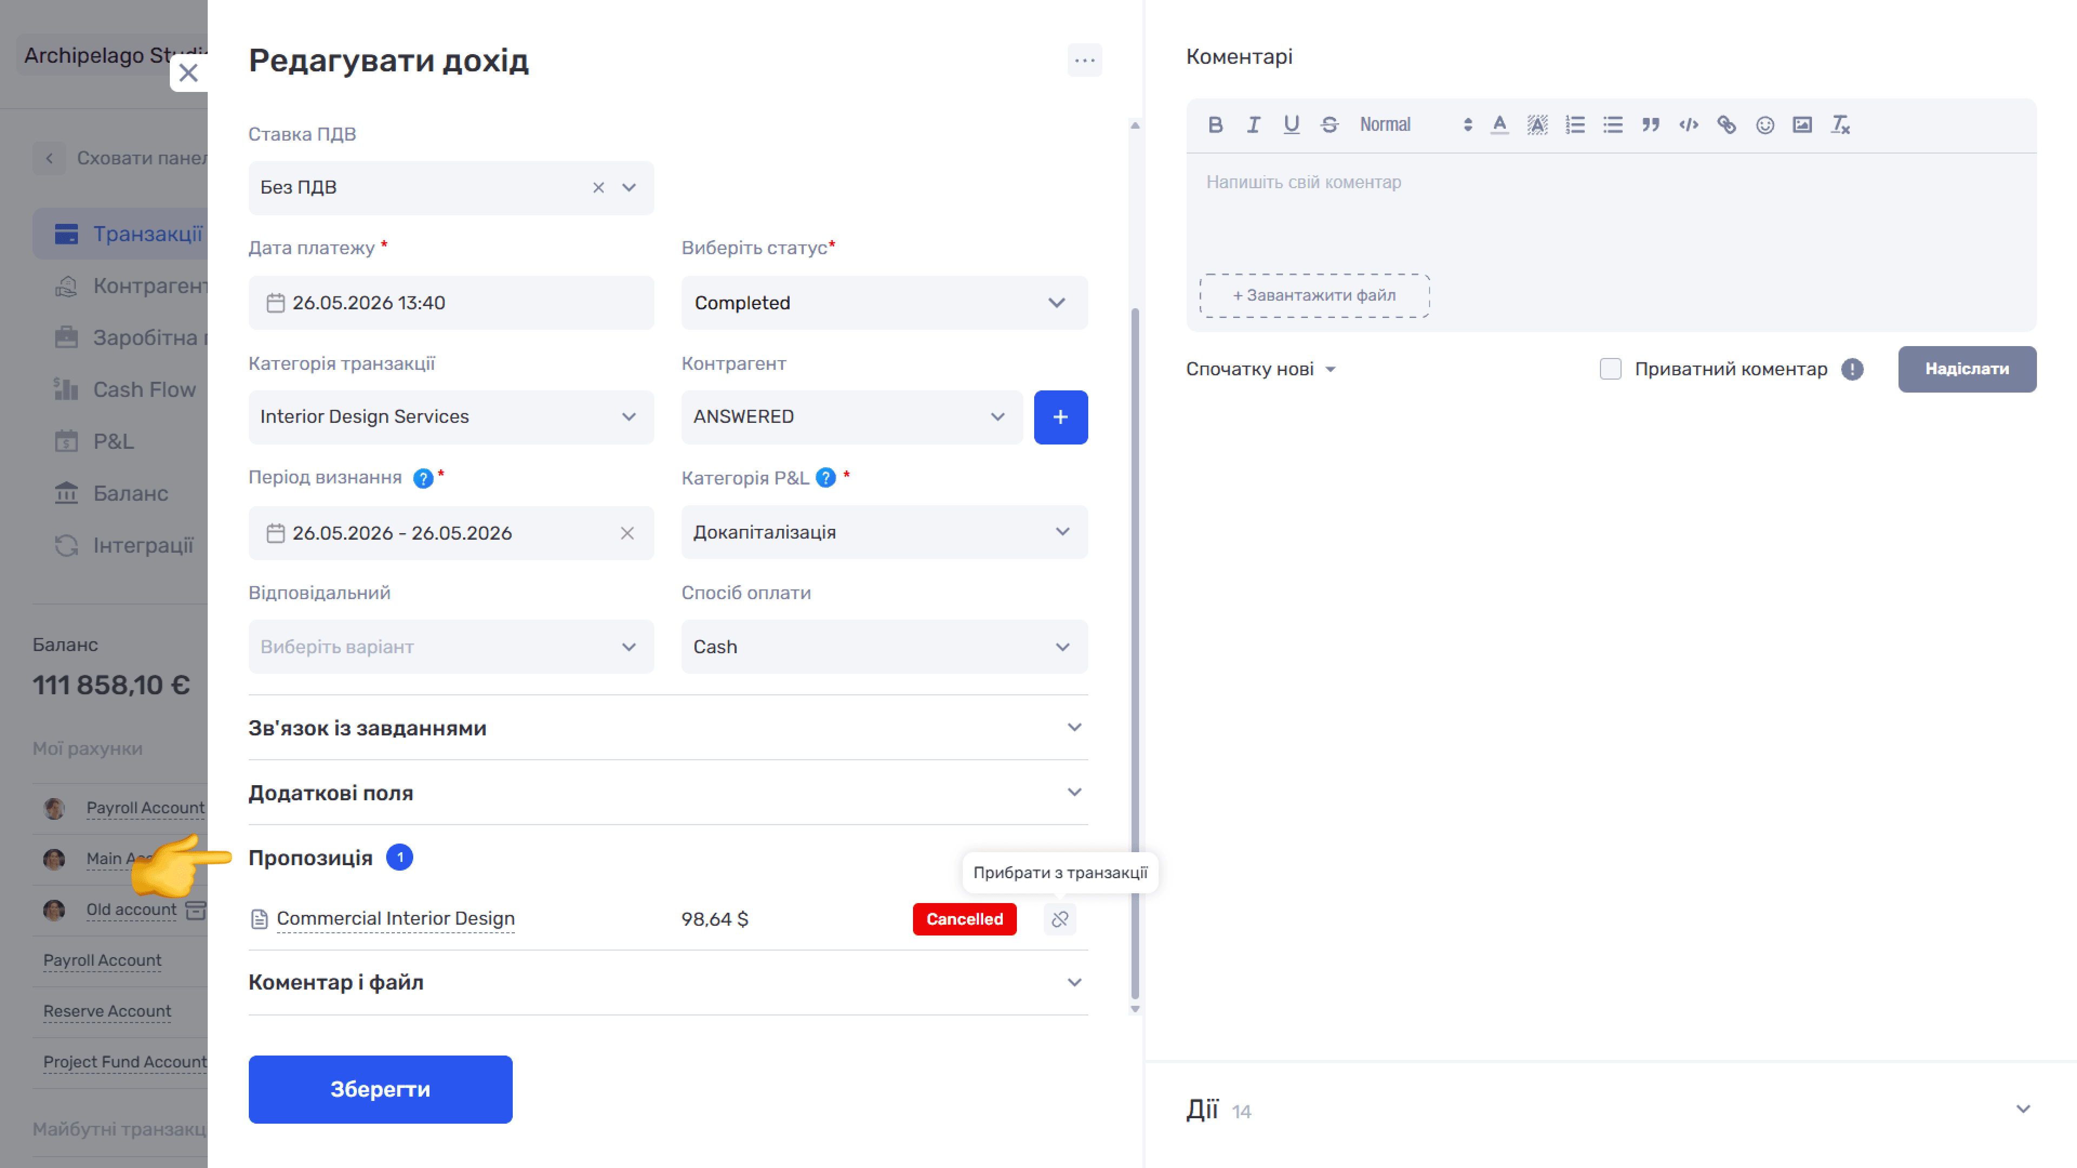2077x1168 pixels.
Task: Open the text color picker
Action: [x=1500, y=125]
